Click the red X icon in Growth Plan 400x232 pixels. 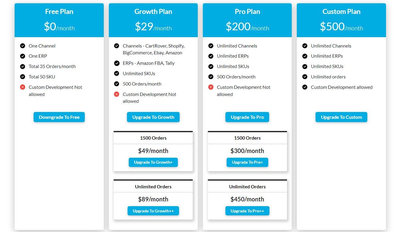click(x=117, y=94)
